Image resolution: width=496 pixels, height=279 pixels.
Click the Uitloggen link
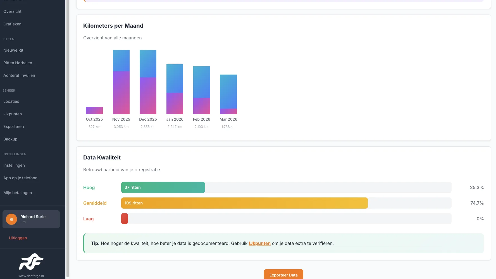point(18,238)
